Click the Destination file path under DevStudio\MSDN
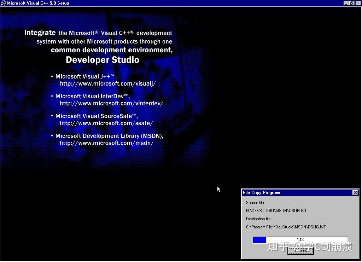 (285, 227)
